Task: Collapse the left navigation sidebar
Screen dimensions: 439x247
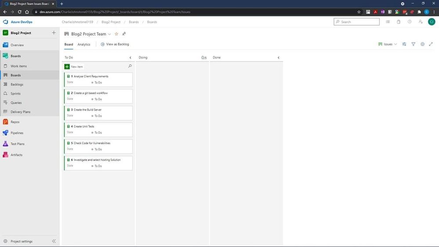Action: pyautogui.click(x=54, y=241)
